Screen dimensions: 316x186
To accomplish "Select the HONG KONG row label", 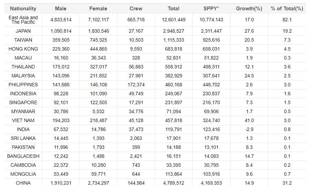I will tap(23, 49).
